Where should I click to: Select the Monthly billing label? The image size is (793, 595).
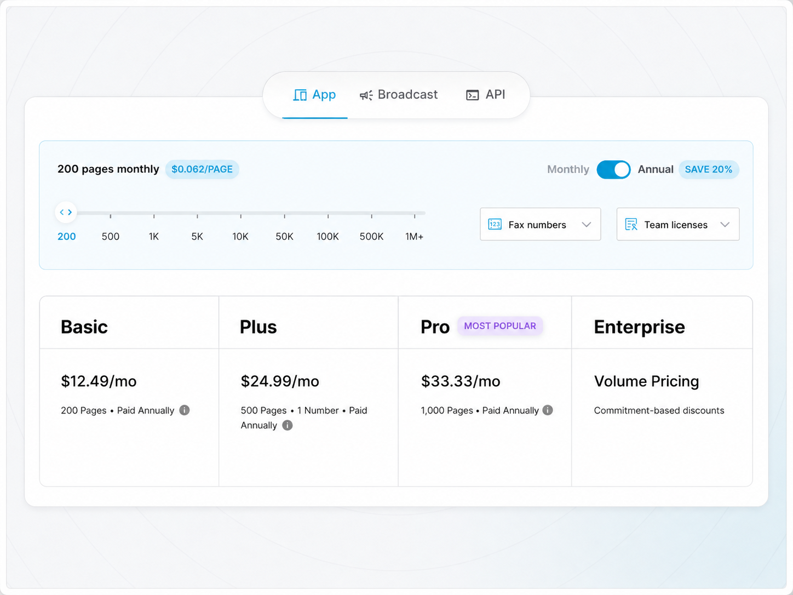tap(568, 169)
